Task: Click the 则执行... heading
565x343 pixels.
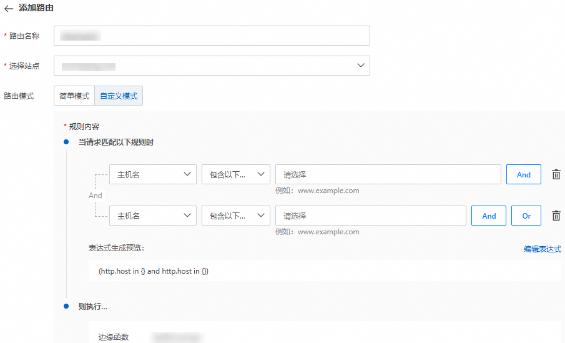Action: click(92, 307)
